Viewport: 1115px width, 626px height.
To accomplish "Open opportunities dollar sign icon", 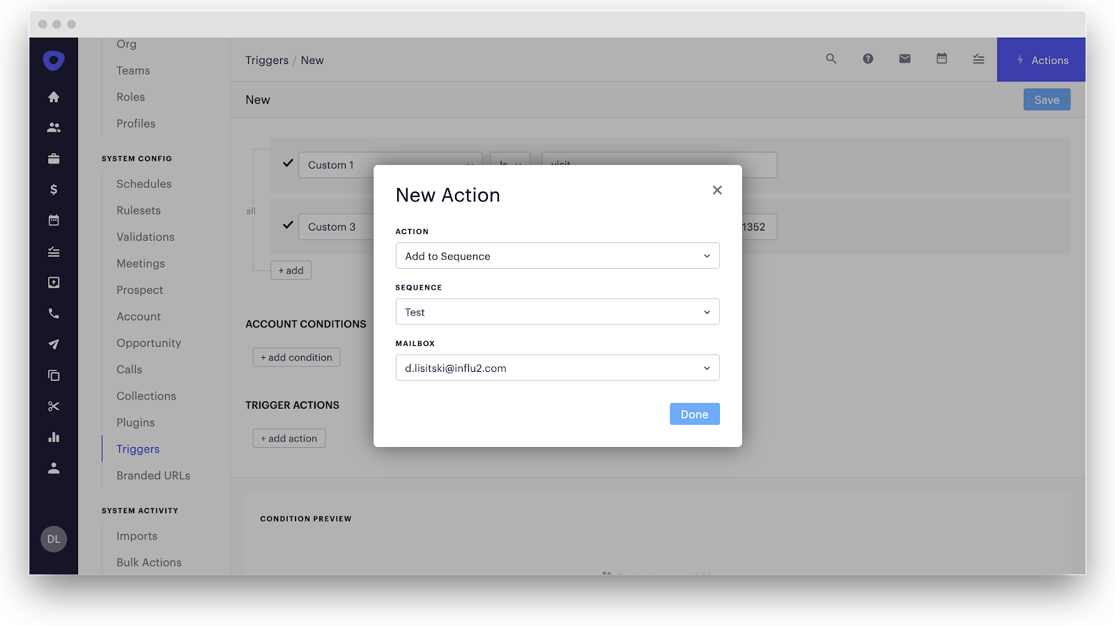I will pos(54,189).
